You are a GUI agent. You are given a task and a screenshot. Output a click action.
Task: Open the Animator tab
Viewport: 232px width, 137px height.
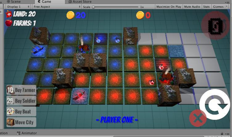(27, 133)
